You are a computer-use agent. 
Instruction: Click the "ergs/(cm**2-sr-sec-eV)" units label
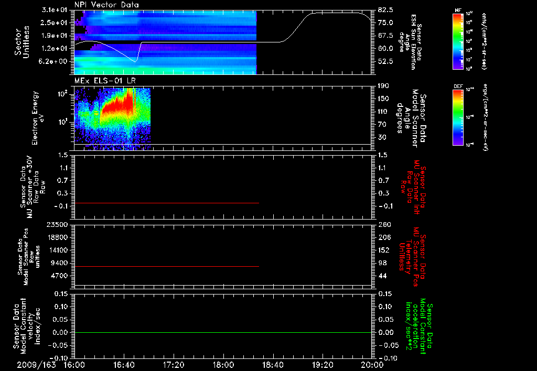pyautogui.click(x=485, y=117)
